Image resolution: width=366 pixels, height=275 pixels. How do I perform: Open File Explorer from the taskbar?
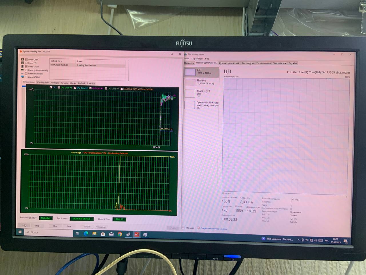[x=94, y=234]
